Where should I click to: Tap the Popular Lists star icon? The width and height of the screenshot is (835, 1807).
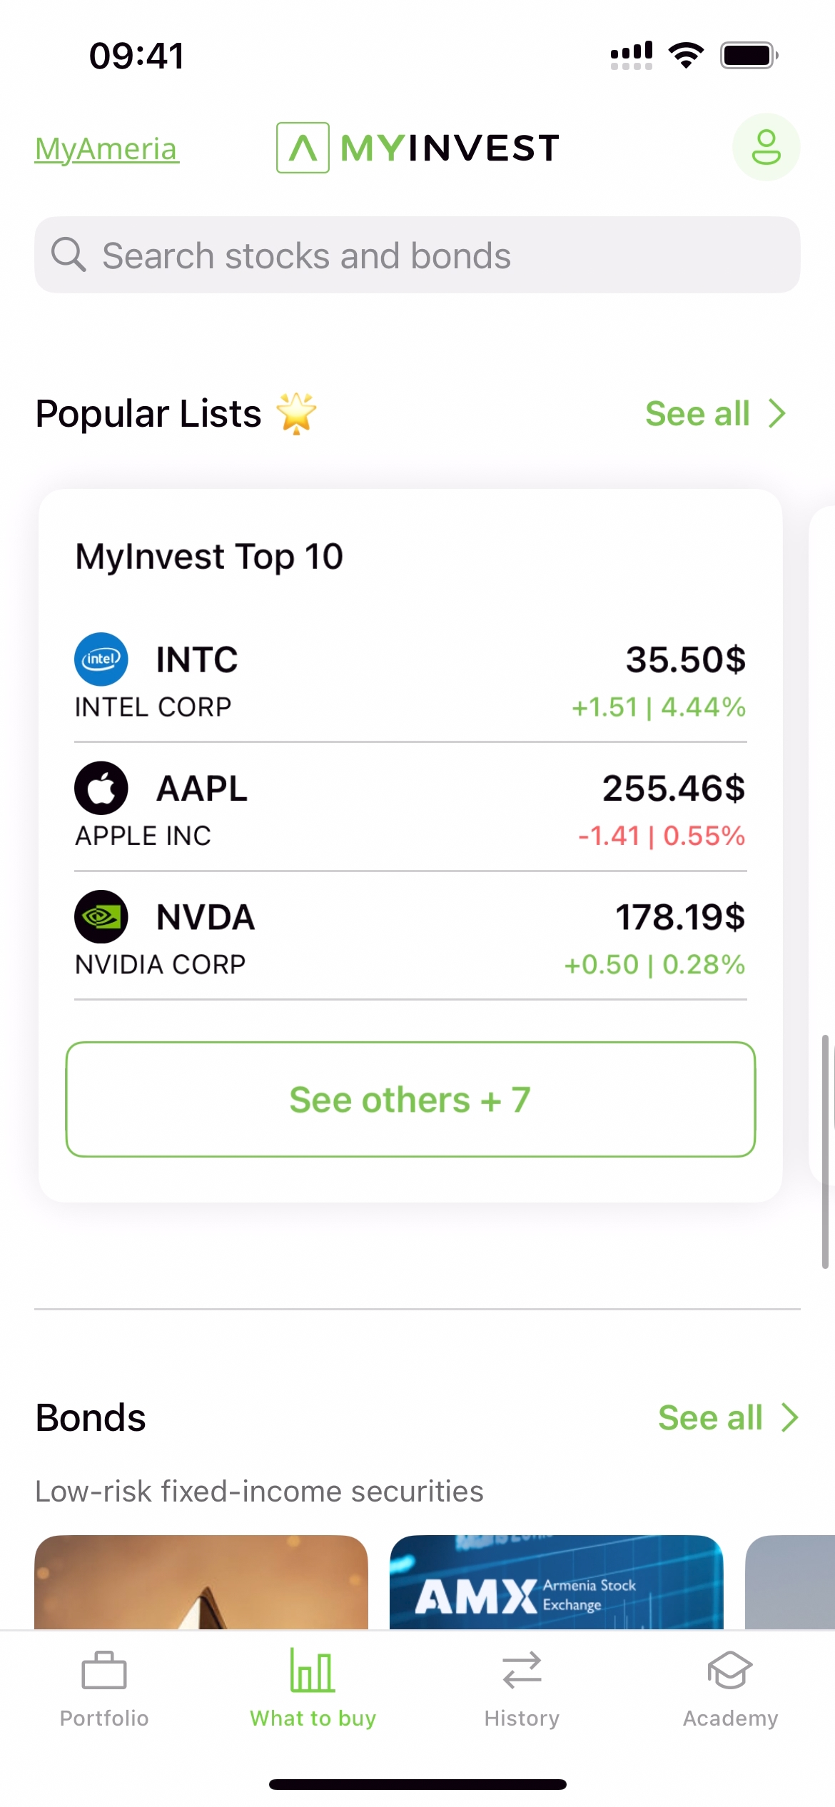pyautogui.click(x=296, y=413)
